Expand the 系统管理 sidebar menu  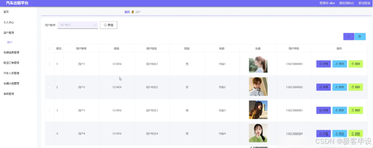tap(18, 94)
